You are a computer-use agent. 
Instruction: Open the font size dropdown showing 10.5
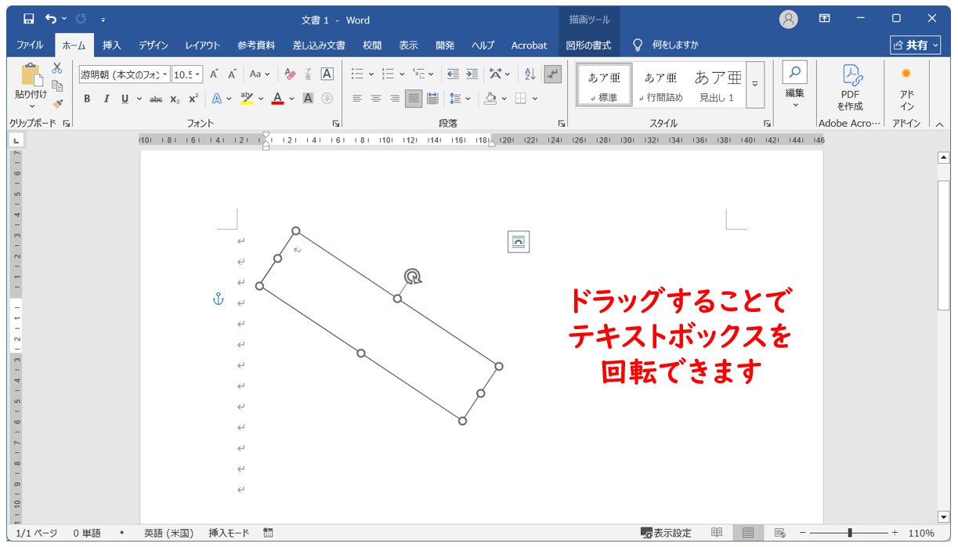click(x=197, y=74)
